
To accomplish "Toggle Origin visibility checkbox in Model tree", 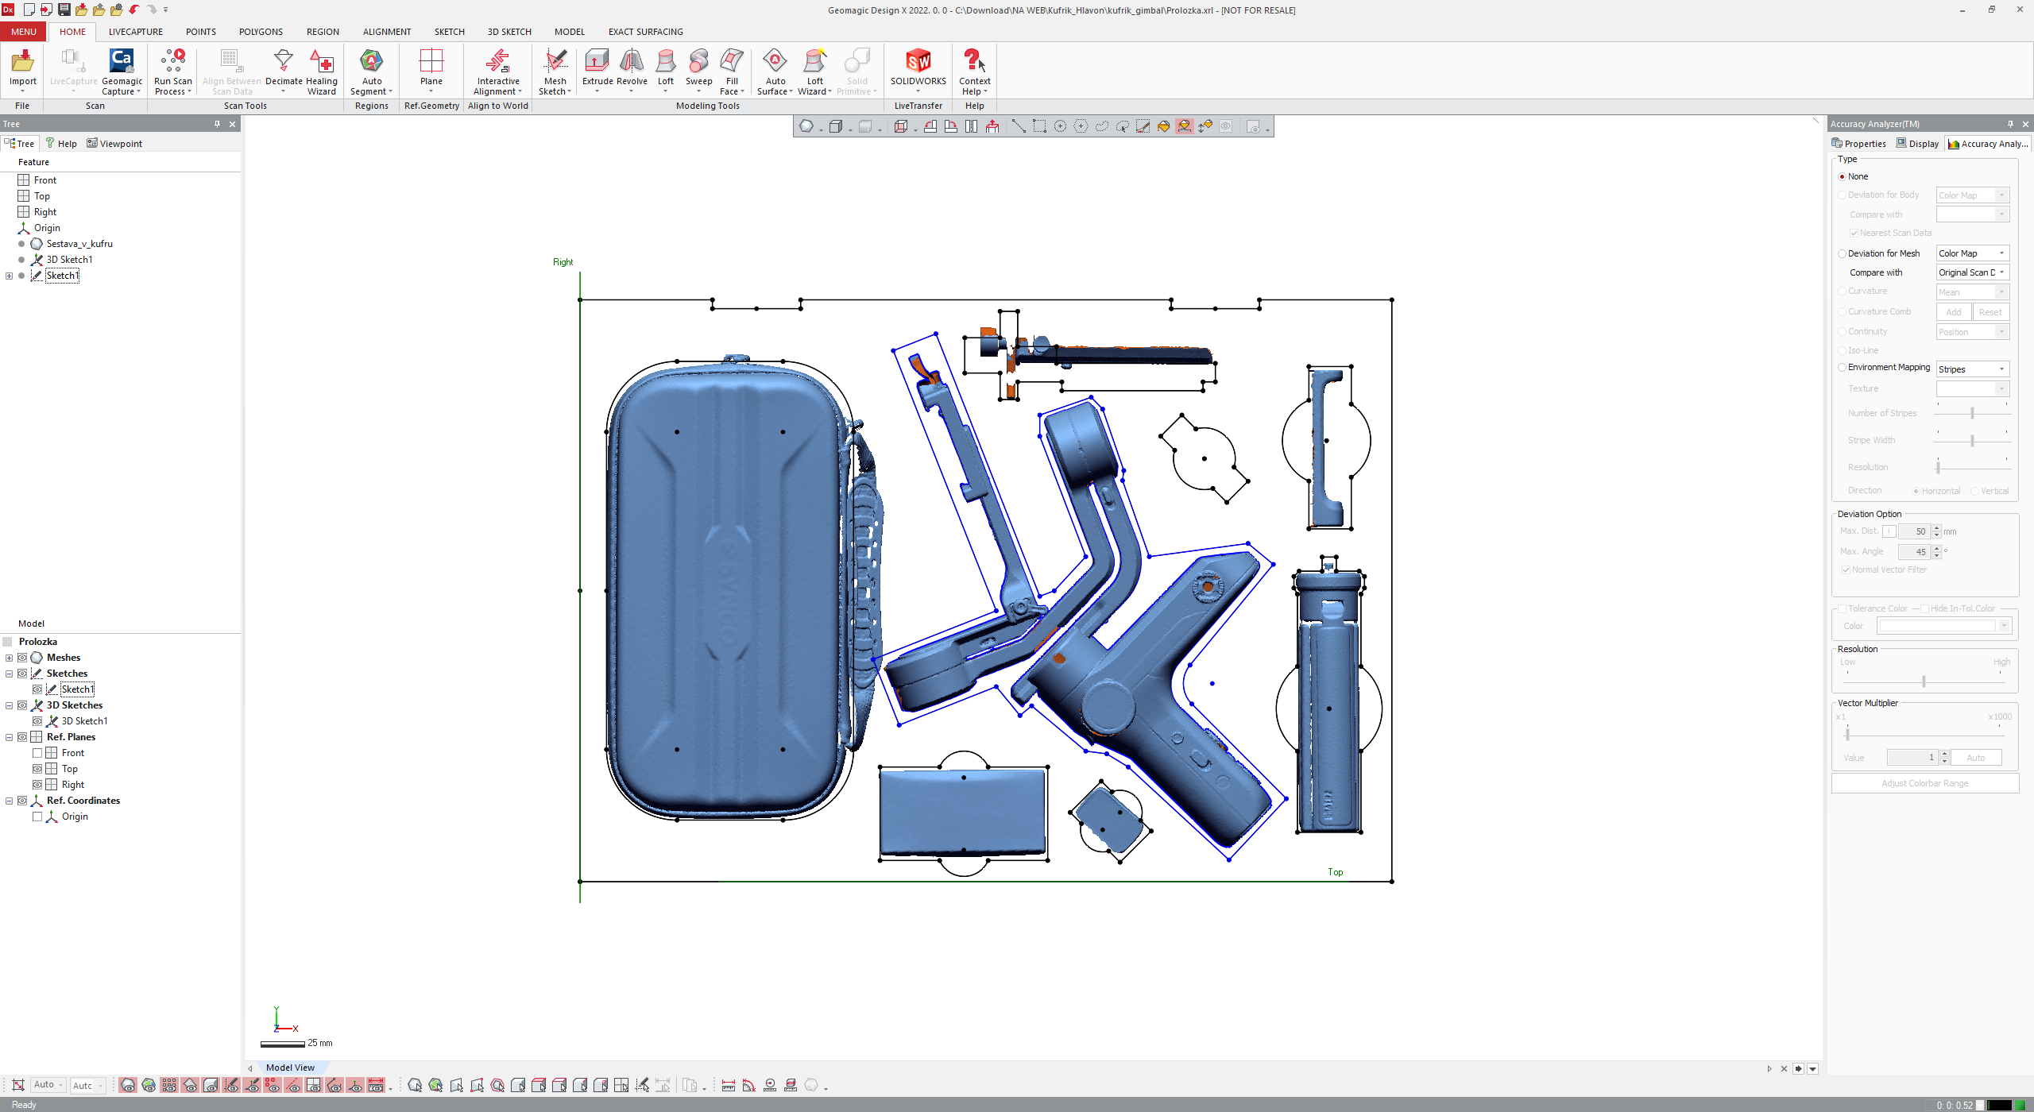I will click(37, 817).
